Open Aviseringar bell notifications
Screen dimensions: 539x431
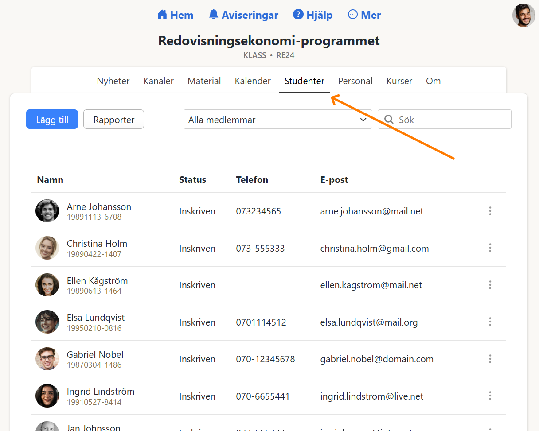(x=214, y=15)
